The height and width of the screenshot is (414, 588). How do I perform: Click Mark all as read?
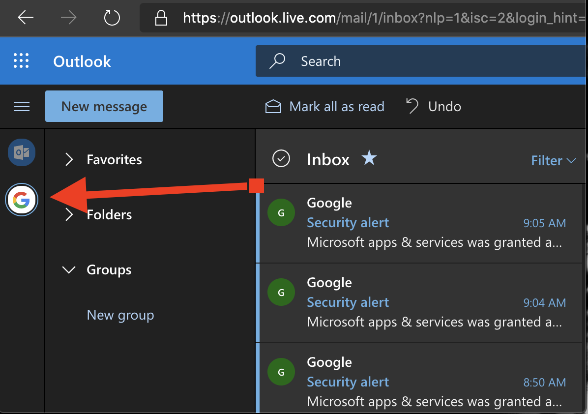(324, 106)
